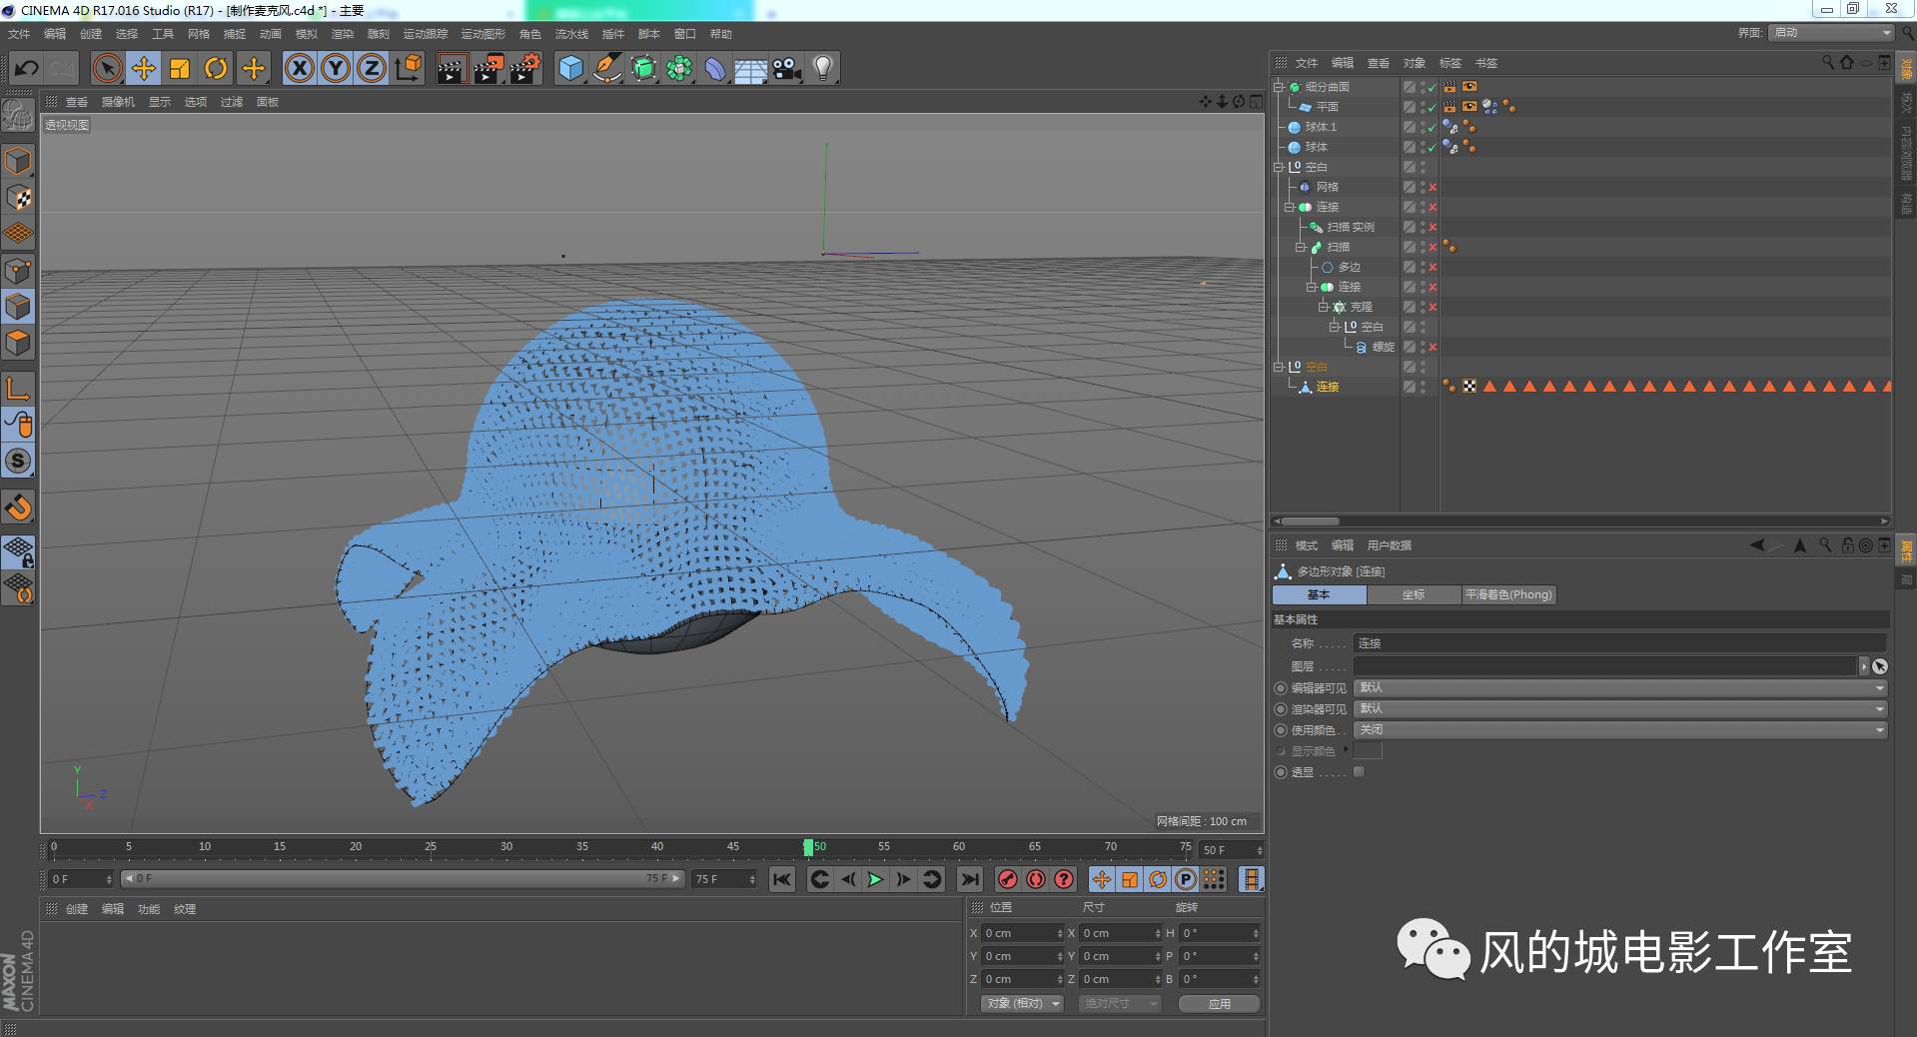1917x1037 pixels.
Task: Expand the 克隆 object in the tree
Action: (1324, 307)
